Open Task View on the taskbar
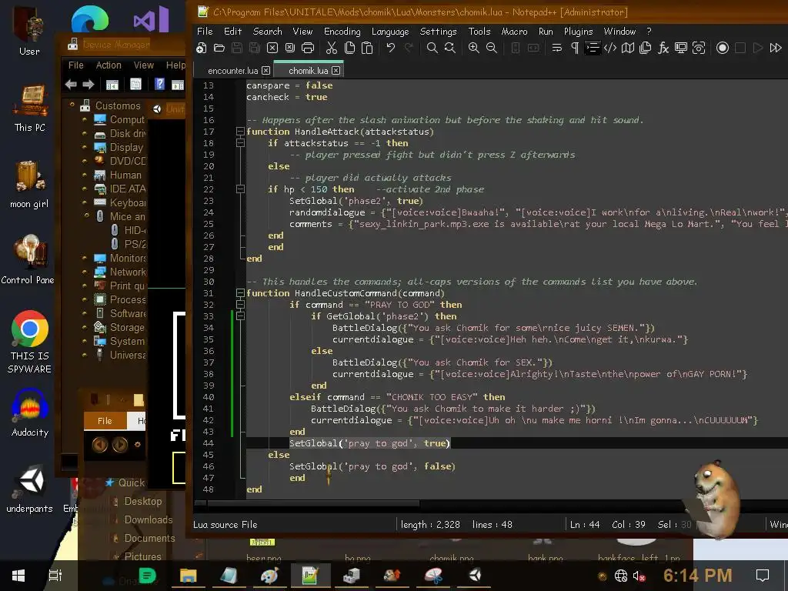This screenshot has width=788, height=591. pos(55,576)
